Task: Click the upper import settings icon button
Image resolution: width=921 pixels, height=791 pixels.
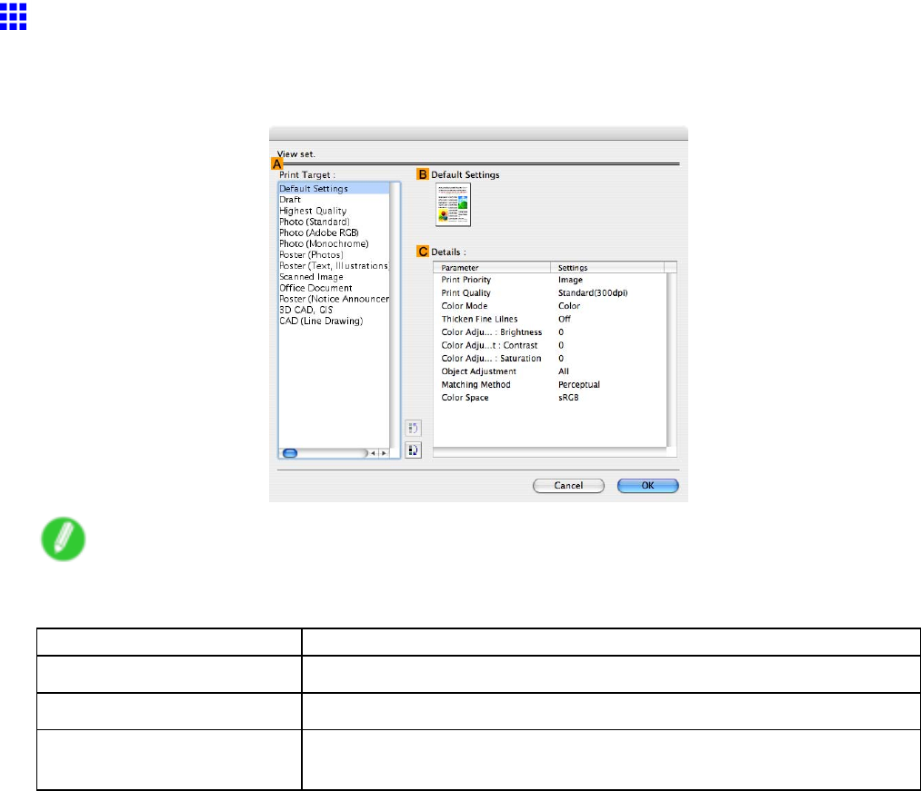Action: pos(413,429)
